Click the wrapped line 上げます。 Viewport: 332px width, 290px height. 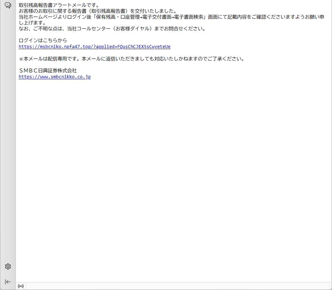coord(32,23)
